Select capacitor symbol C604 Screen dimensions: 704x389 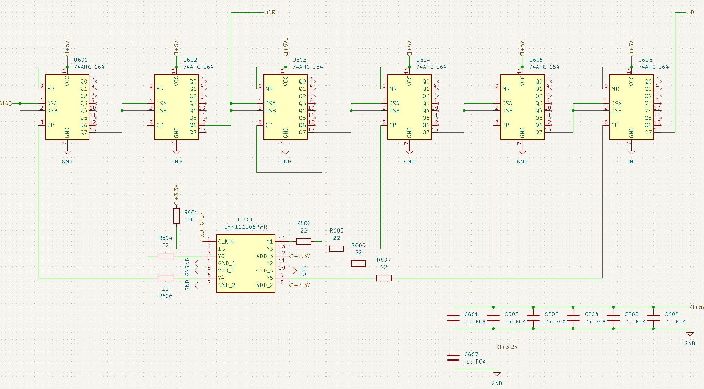tap(573, 318)
